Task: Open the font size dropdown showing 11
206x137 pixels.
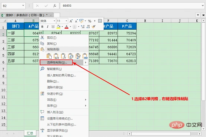Action: pos(62,21)
